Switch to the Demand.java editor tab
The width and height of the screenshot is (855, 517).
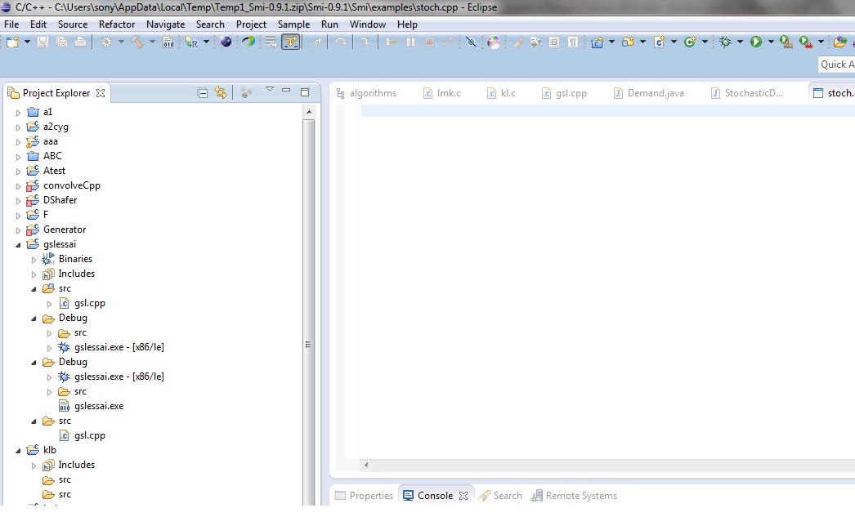[x=648, y=93]
